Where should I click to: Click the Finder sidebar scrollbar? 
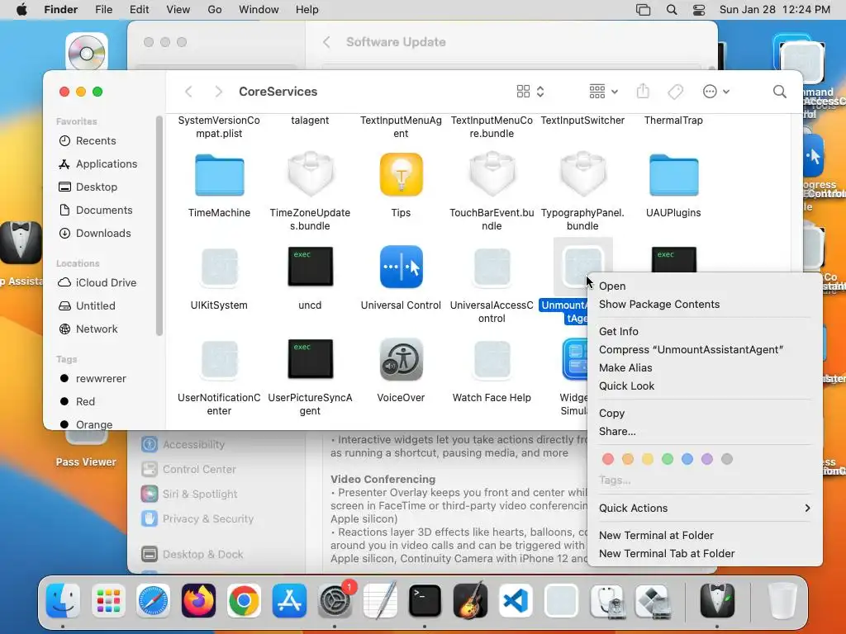click(x=159, y=226)
